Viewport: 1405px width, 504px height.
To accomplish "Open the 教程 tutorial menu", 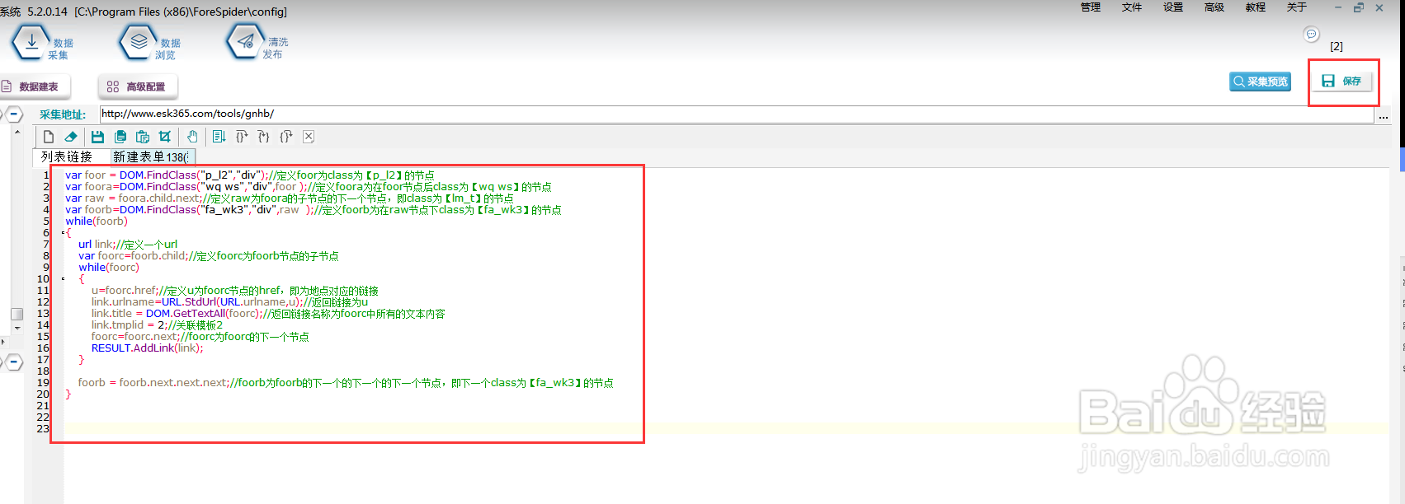I will click(x=1256, y=7).
